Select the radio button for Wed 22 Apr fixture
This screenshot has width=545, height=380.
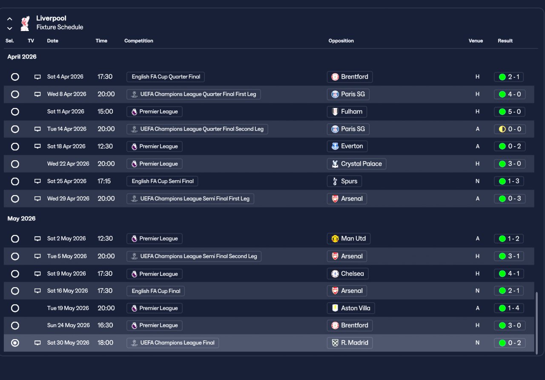pyautogui.click(x=15, y=164)
